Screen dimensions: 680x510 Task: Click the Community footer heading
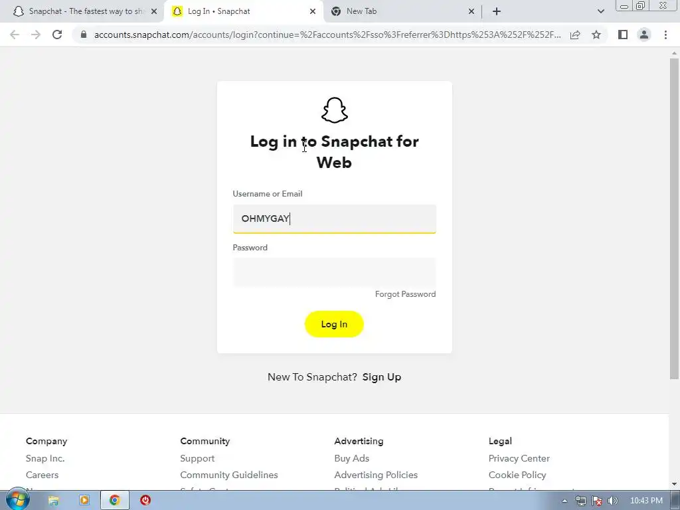point(205,441)
